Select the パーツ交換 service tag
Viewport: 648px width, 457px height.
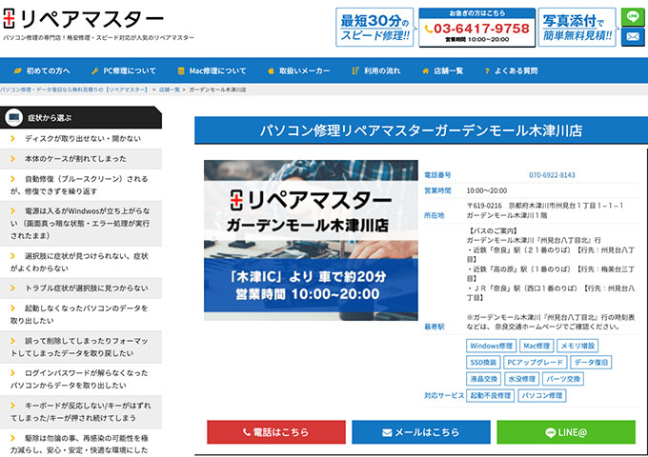(563, 379)
